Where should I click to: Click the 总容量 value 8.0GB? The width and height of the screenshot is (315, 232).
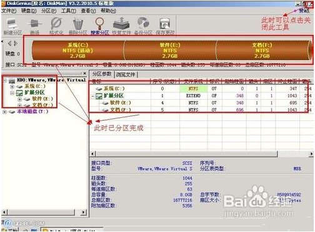(x=186, y=195)
